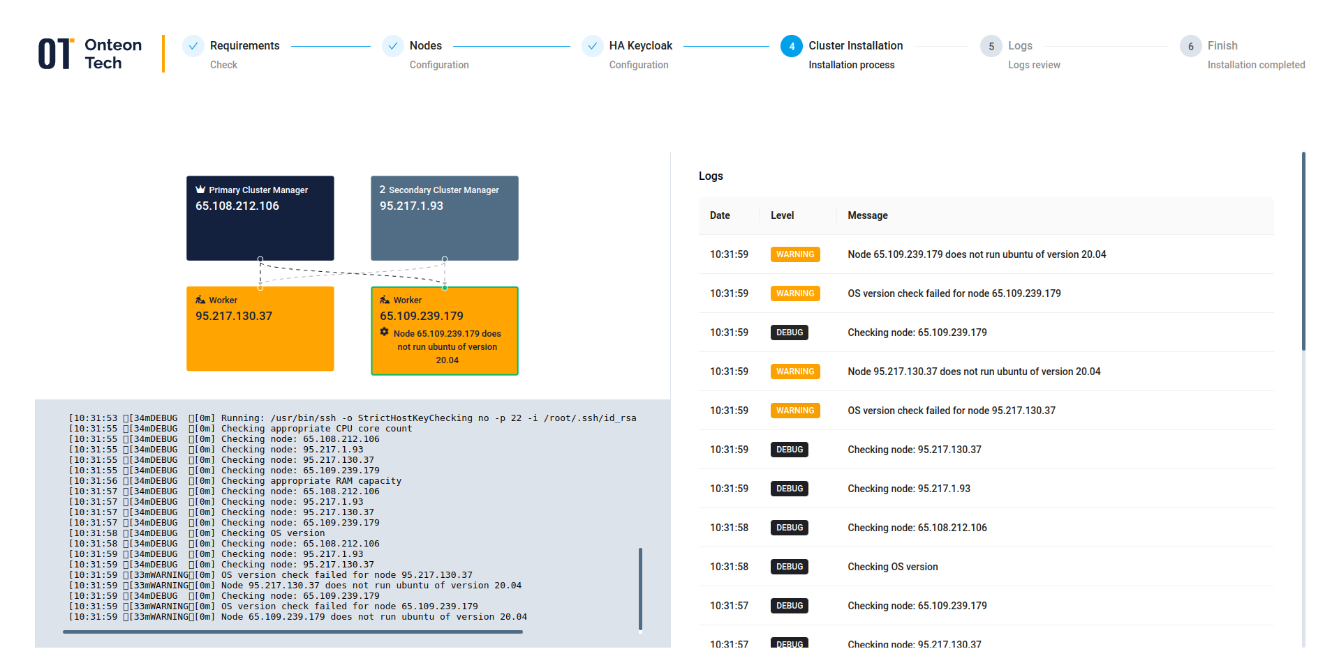Open the HA Keycloak step label
Screen dimensions: 1339x672
coord(640,46)
